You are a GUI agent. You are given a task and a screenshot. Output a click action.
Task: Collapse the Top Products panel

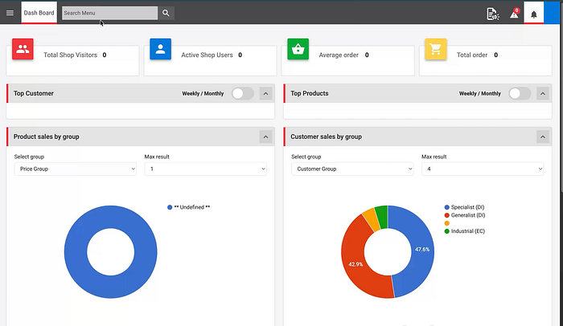543,94
